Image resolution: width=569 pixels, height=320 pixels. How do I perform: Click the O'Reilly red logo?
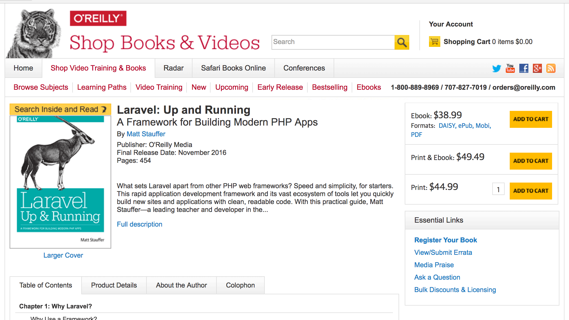point(98,18)
